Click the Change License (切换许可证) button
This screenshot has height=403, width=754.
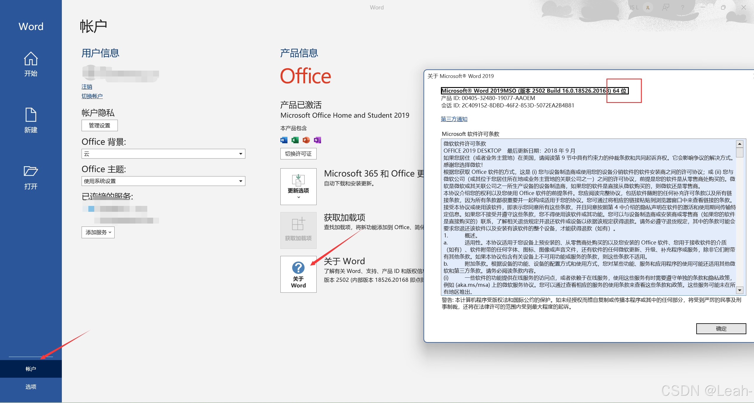click(298, 154)
